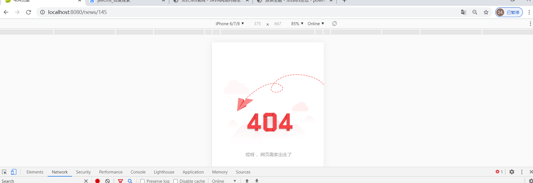Viewport: 533px width, 183px height.
Task: Open the Online throttling dropdown in Network panel
Action: 224,181
